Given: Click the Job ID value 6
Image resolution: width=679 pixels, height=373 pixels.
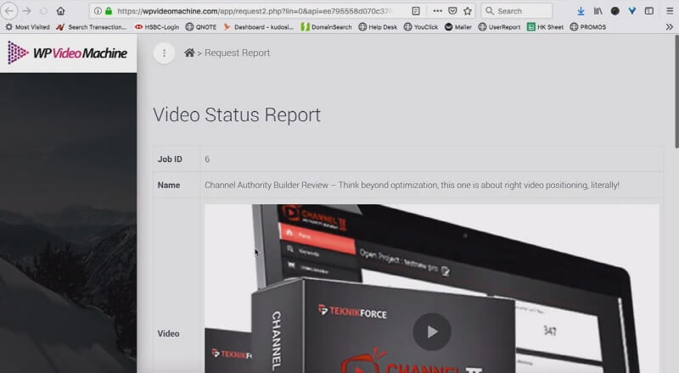Looking at the screenshot, I should point(207,159).
